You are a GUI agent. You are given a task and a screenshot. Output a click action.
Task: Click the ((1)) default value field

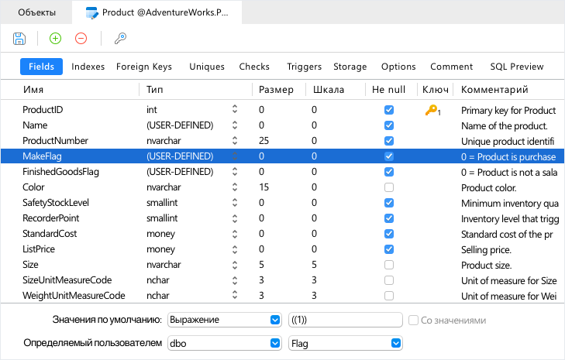(345, 320)
